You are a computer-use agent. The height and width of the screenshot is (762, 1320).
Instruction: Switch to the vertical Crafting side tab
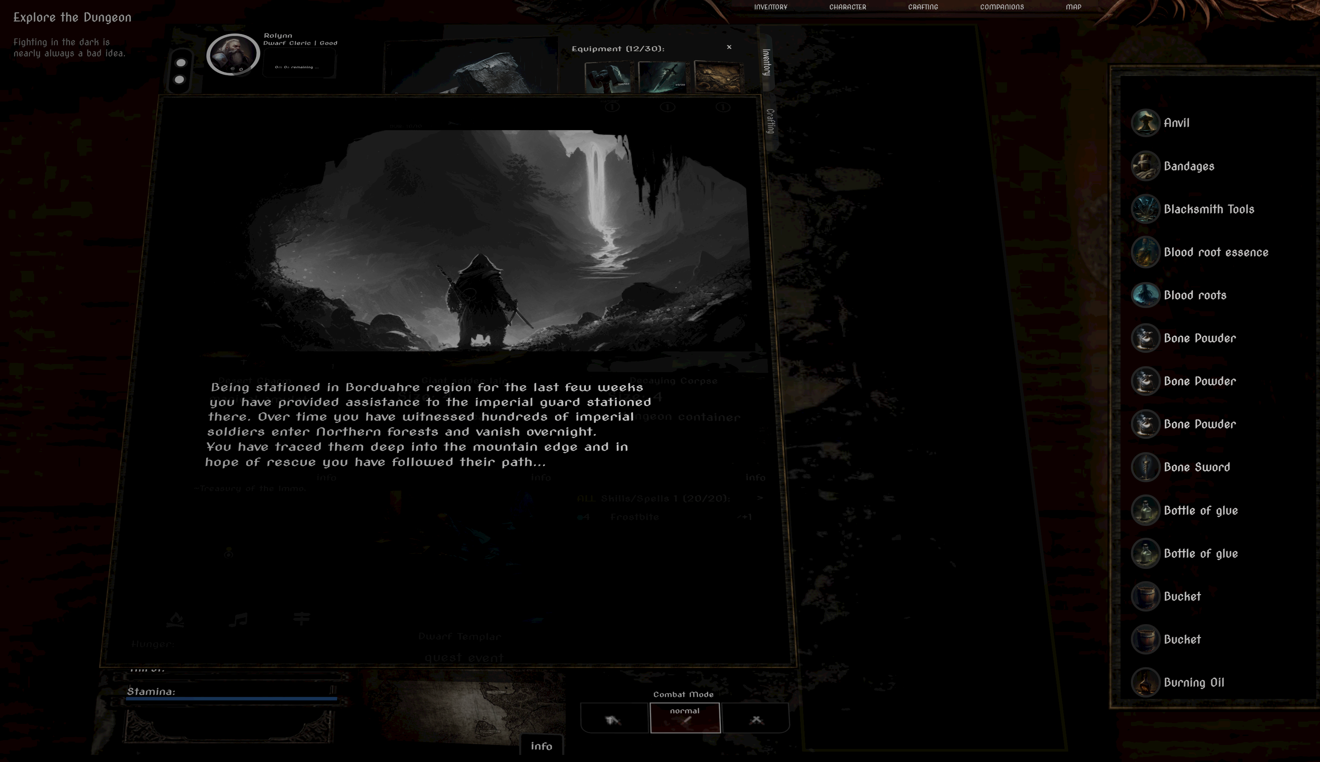770,121
